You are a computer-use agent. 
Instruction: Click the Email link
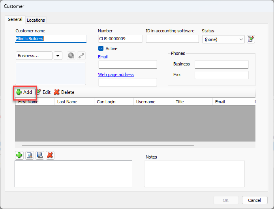pyautogui.click(x=103, y=57)
